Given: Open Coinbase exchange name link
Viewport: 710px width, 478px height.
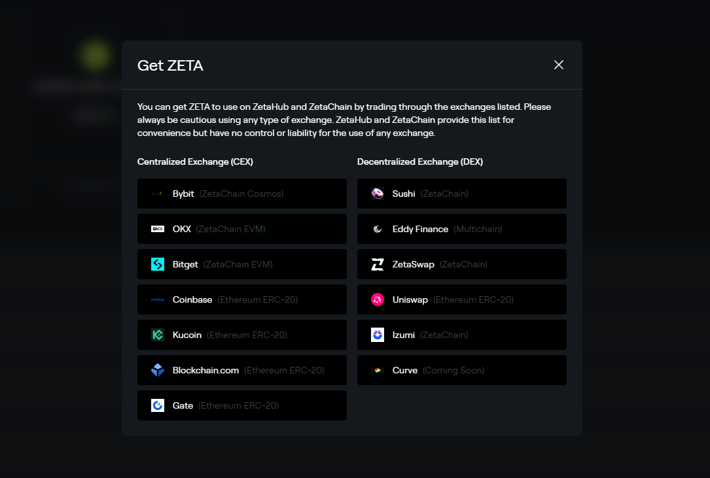Looking at the screenshot, I should [x=192, y=299].
